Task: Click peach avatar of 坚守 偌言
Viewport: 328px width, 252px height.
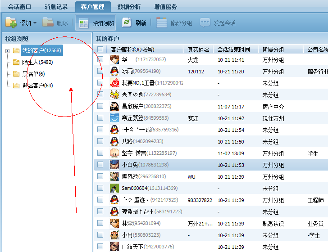Action: (x=114, y=153)
